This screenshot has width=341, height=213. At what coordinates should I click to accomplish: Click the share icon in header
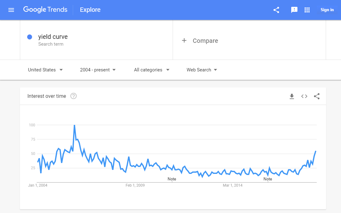point(276,10)
